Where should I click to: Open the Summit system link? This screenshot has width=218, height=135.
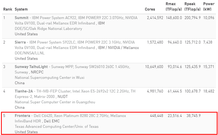pos(22,18)
